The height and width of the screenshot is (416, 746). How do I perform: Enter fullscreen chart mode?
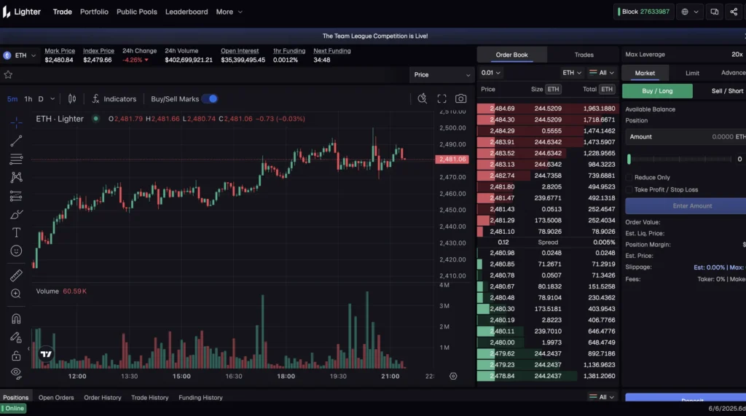pos(442,98)
